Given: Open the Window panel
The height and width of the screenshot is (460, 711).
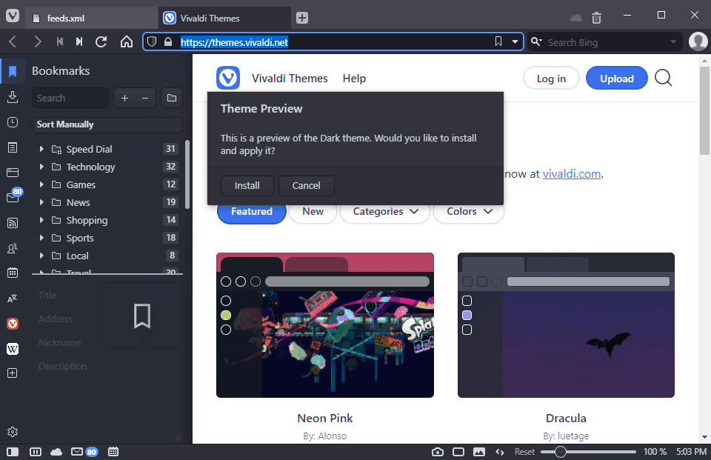Looking at the screenshot, I should [13, 173].
